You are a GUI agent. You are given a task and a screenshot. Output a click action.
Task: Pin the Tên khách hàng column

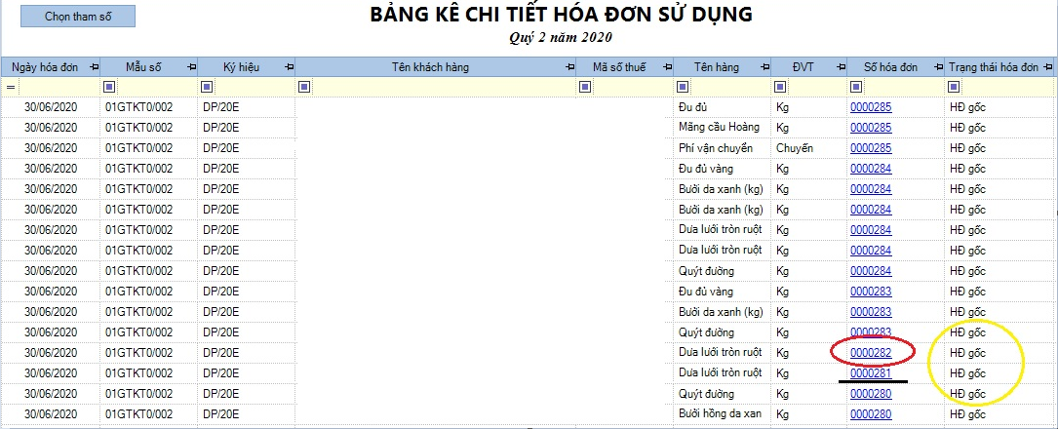pos(570,67)
